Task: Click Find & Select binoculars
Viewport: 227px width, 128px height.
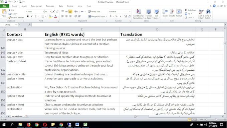Action: click(208, 12)
